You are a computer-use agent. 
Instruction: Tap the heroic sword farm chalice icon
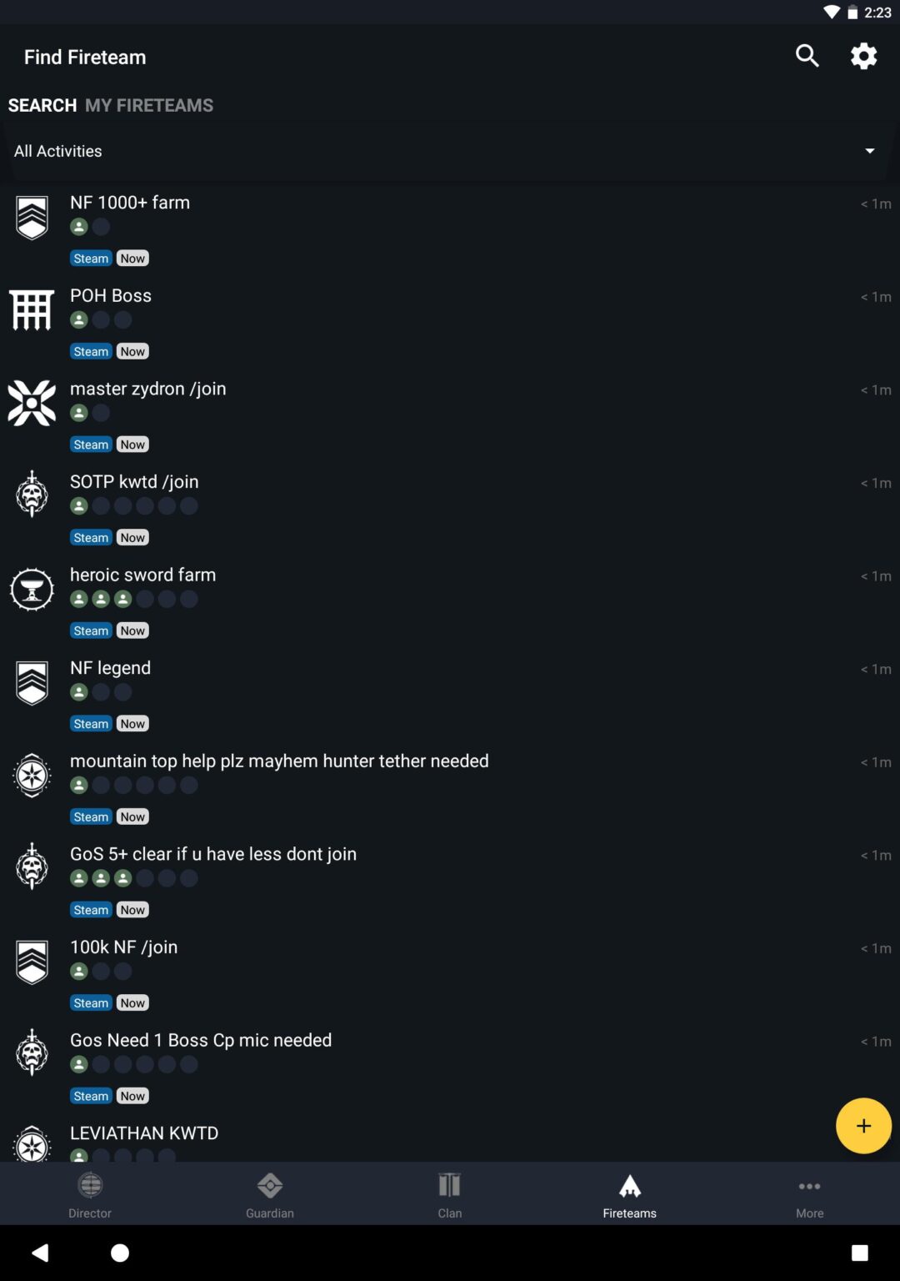(x=32, y=590)
